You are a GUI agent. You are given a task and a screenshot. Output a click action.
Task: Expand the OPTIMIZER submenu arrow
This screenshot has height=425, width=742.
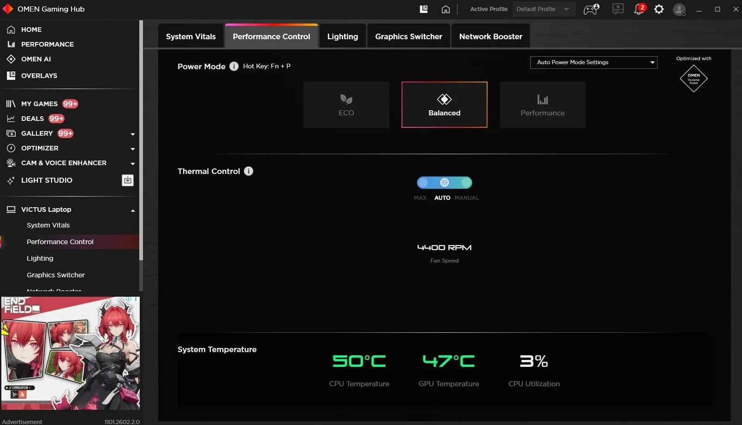[133, 149]
